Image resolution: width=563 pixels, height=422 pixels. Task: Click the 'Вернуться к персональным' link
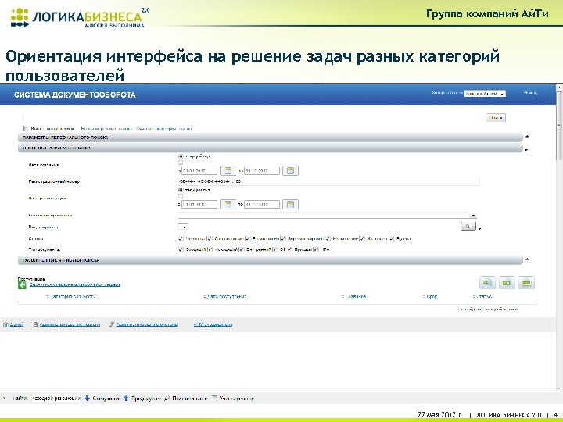(x=75, y=284)
